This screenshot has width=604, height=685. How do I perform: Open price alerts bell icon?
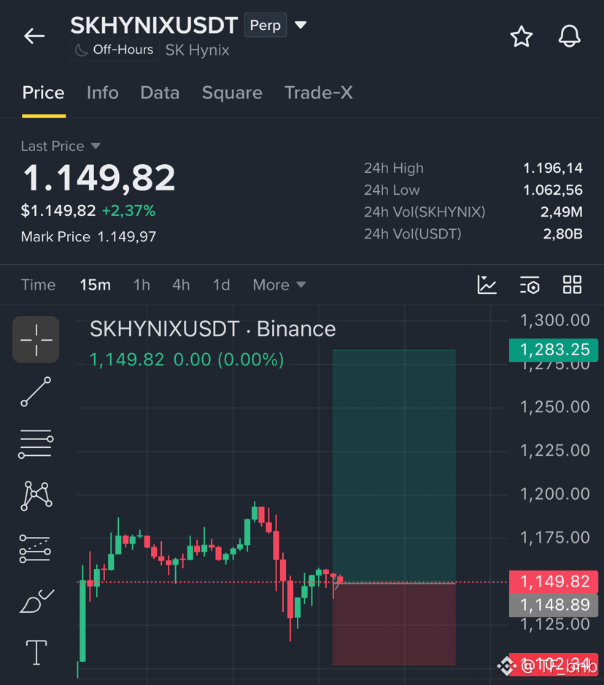click(x=570, y=36)
